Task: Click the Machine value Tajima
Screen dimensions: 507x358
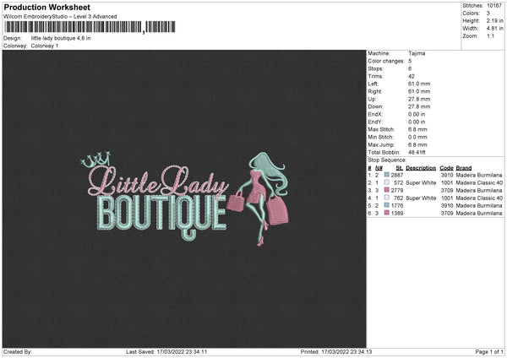Action: 417,53
